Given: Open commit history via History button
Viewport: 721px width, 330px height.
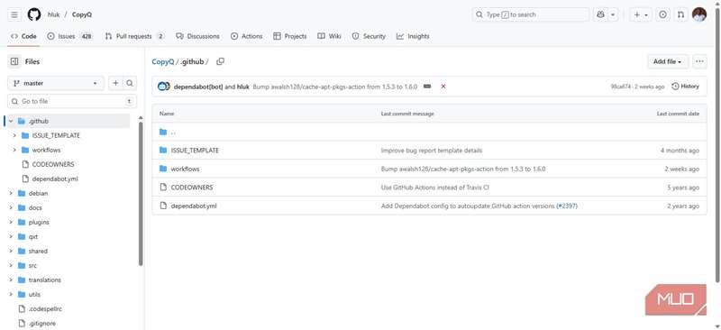Looking at the screenshot, I should pyautogui.click(x=685, y=86).
